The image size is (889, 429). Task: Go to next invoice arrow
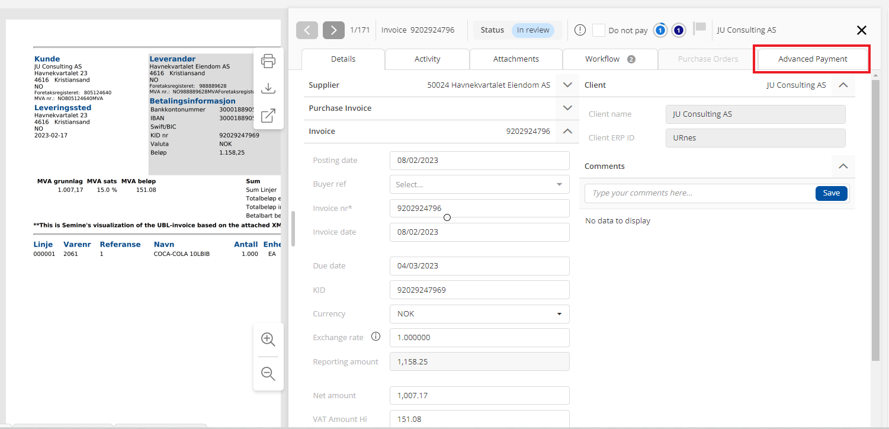333,30
